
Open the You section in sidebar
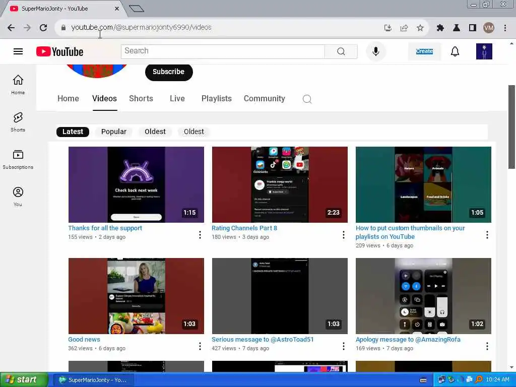(18, 197)
